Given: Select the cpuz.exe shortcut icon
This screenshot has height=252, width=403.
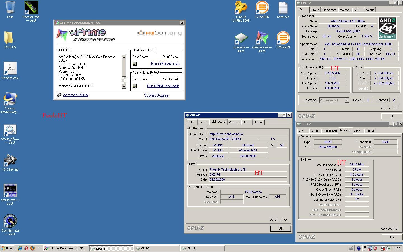Looking at the screenshot, I should [241, 38].
